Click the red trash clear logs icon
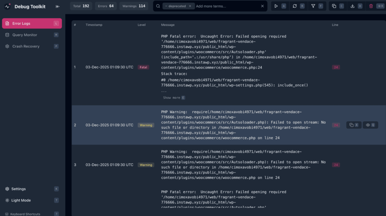This screenshot has width=386, height=216. (371, 6)
